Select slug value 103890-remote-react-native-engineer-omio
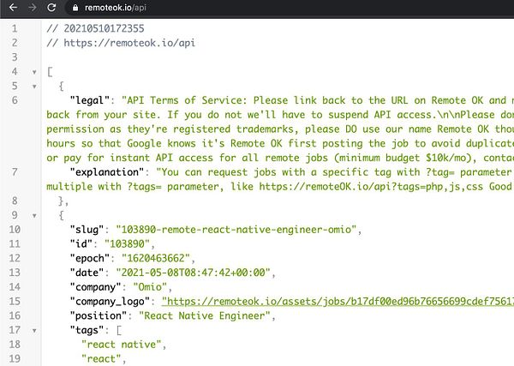This screenshot has width=514, height=366. 236,230
